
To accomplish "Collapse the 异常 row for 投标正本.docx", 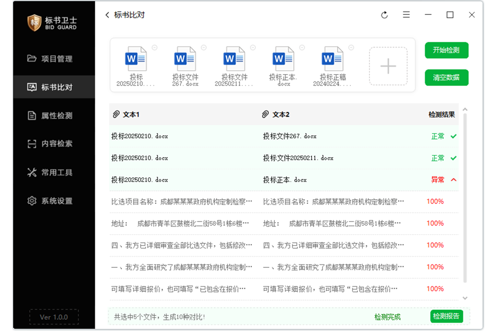I will click(453, 180).
